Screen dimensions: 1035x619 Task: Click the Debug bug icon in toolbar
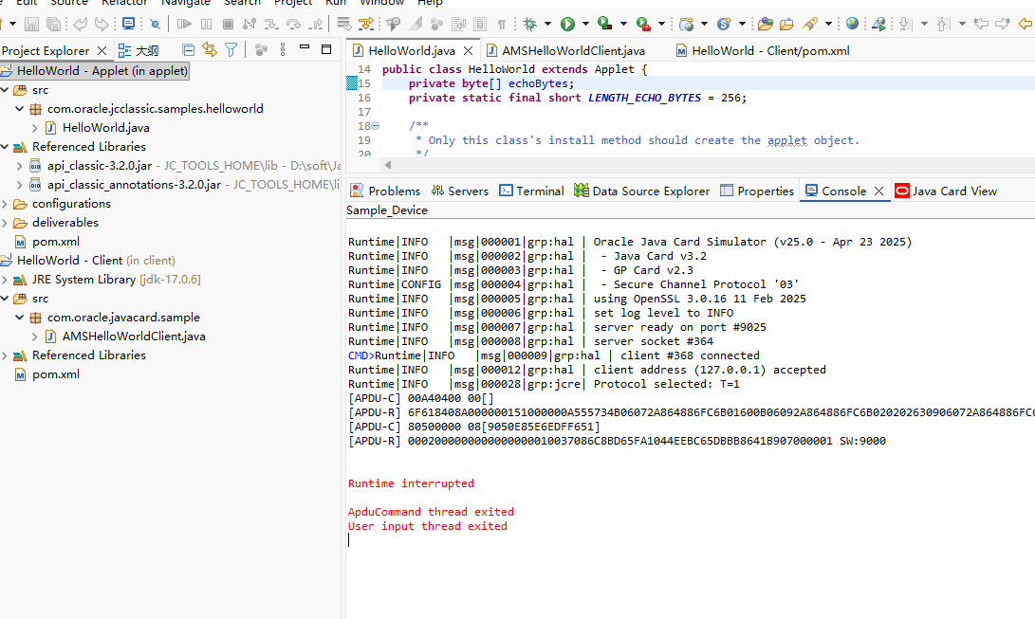tap(530, 24)
